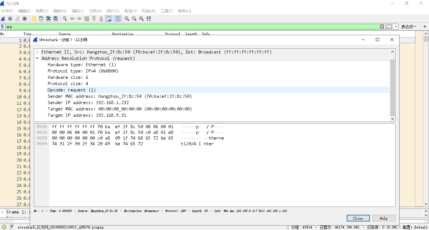Click the Help button in packet dialog
Viewport: 429px width, 230px height.
tap(384, 218)
